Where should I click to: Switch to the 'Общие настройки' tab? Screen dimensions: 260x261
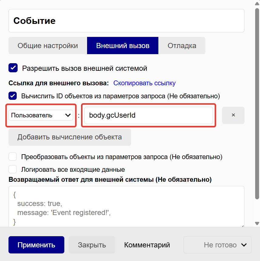pyautogui.click(x=48, y=46)
